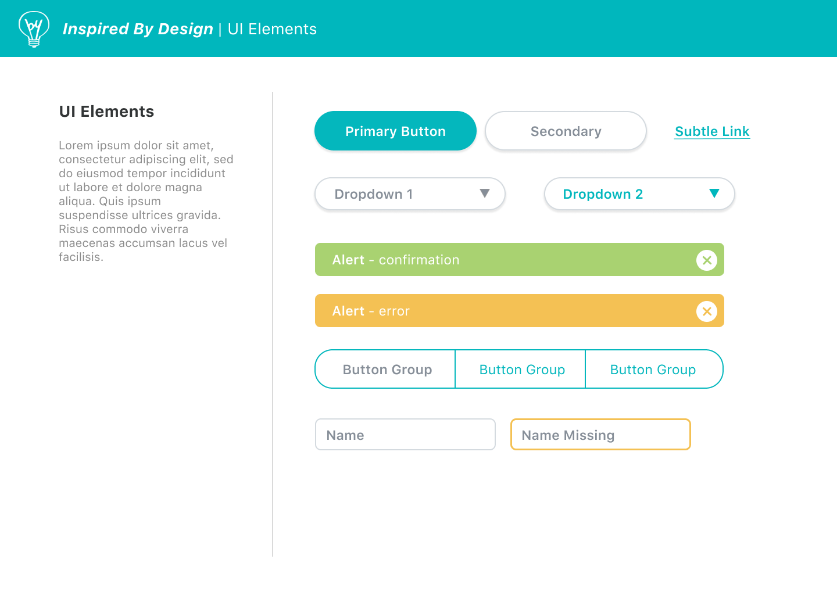
Task: Click the Inspired By Design header title
Action: [138, 29]
